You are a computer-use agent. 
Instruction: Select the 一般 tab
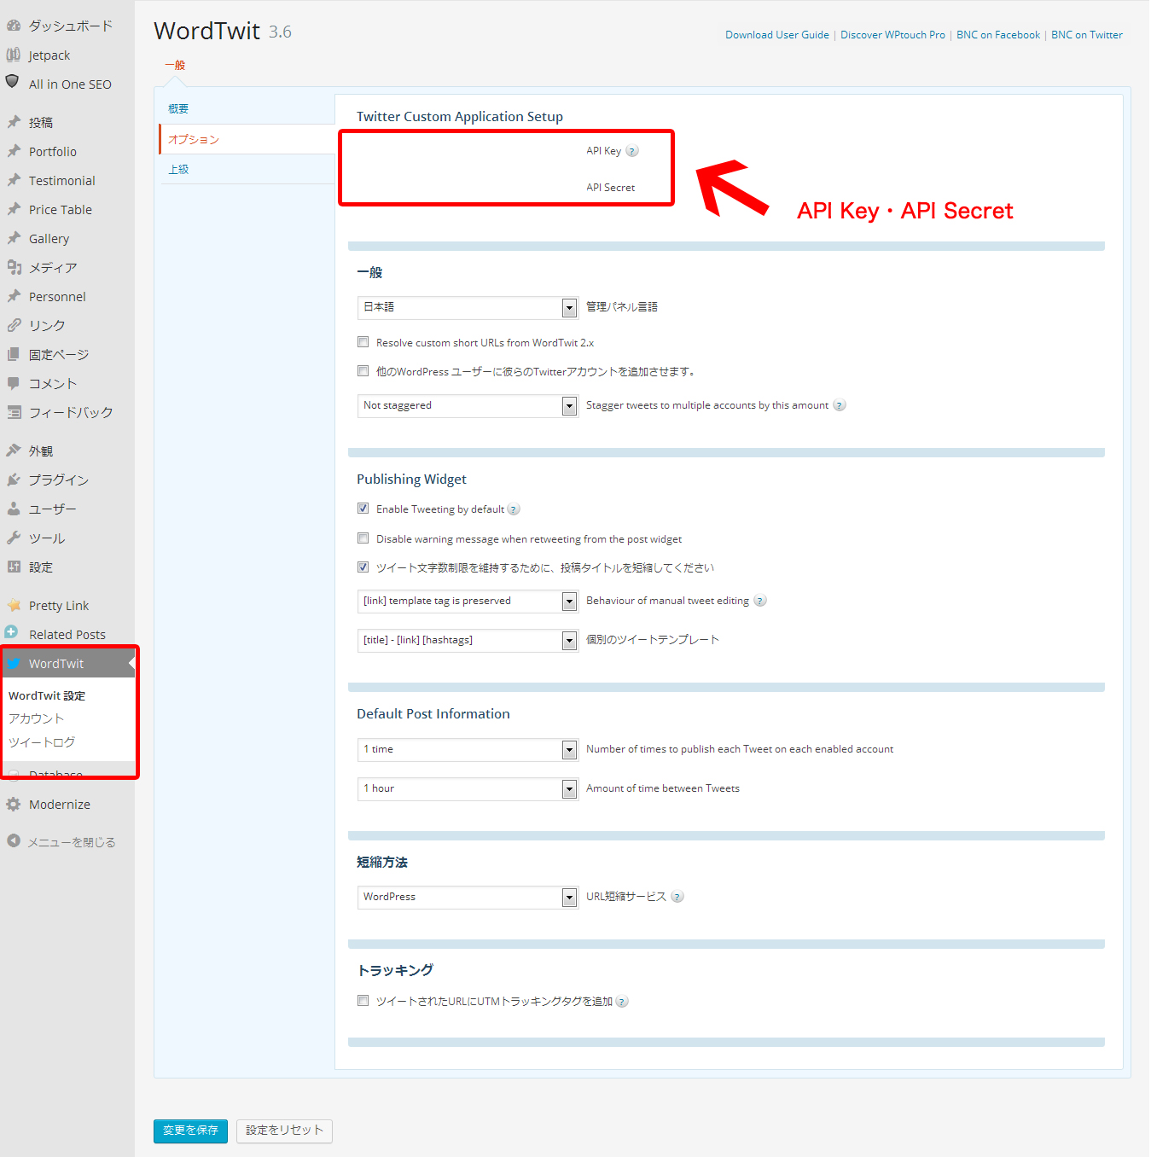tap(175, 65)
